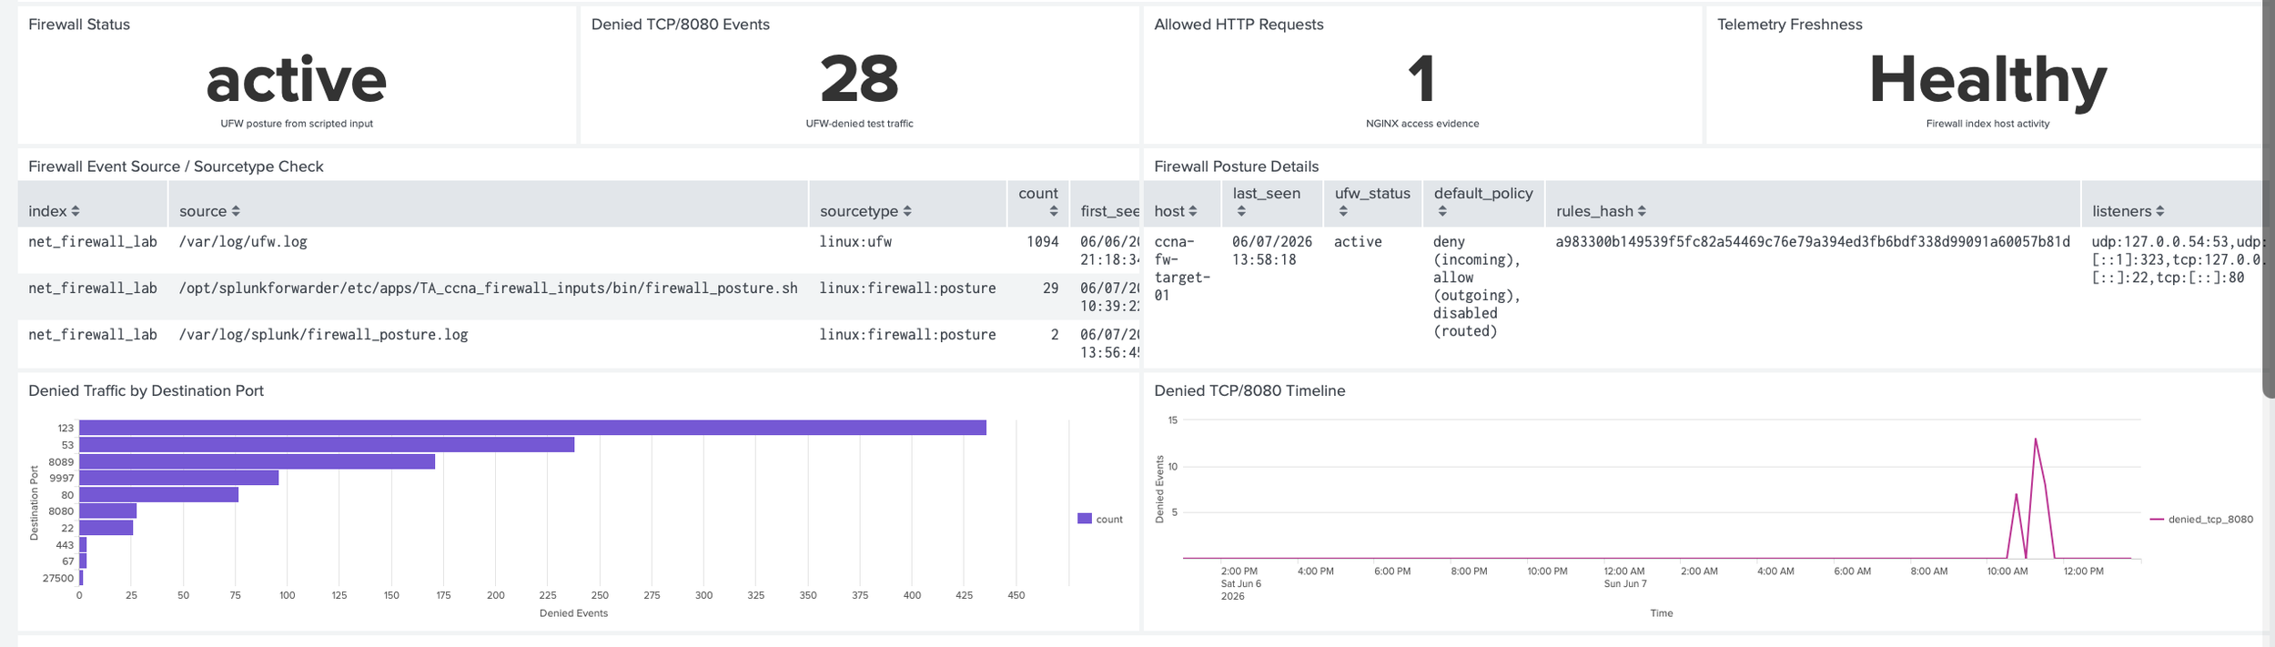2275x647 pixels.
Task: Click last_seen cell 06/07/2026 13:58:18
Action: coord(1270,251)
